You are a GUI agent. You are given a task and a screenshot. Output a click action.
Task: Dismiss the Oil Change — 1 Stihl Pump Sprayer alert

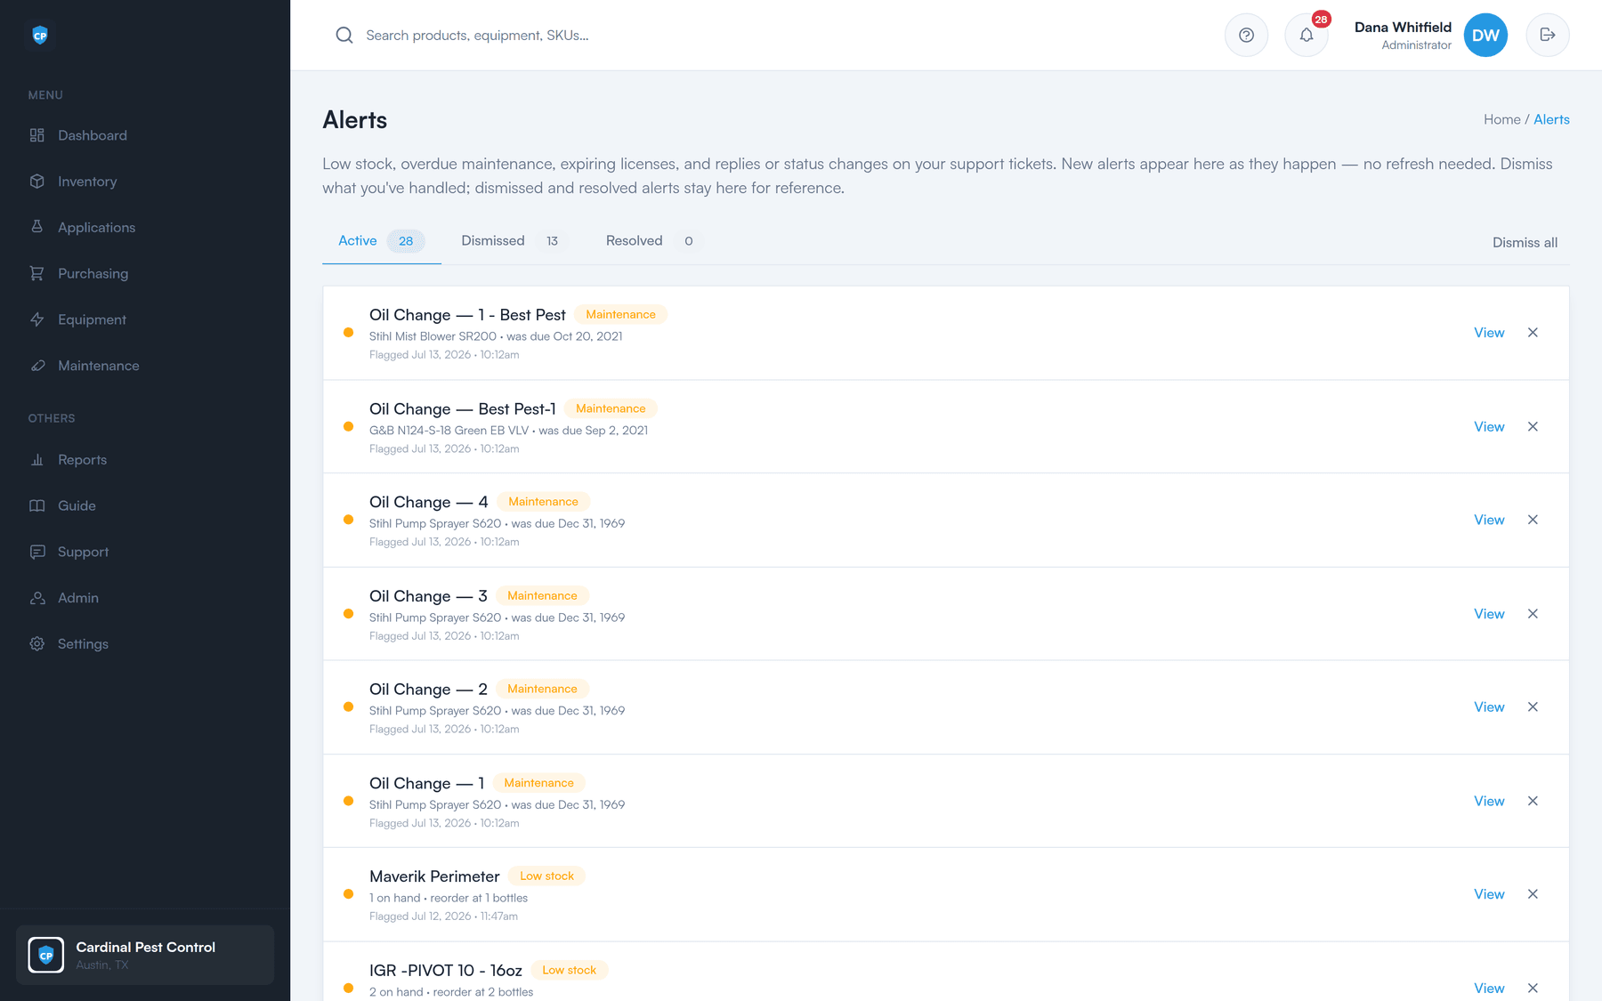coord(1533,801)
